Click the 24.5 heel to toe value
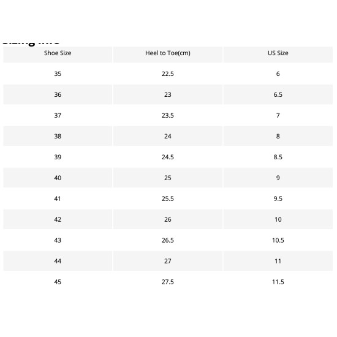Image resolution: width=337 pixels, height=337 pixels. point(168,157)
